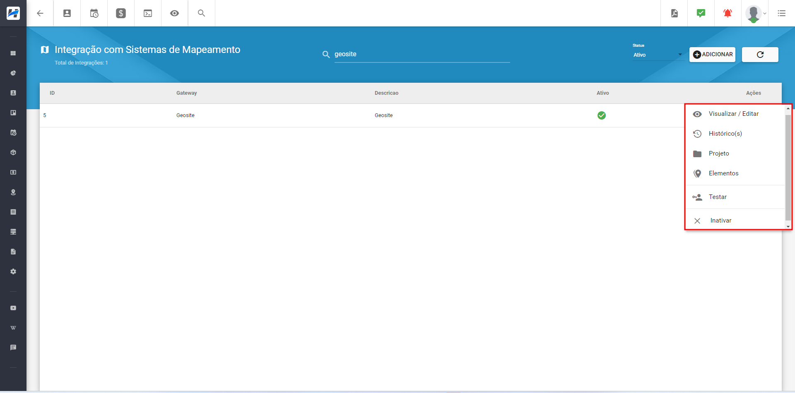The image size is (795, 393).
Task: Click the search field containing geosite
Action: tap(422, 54)
